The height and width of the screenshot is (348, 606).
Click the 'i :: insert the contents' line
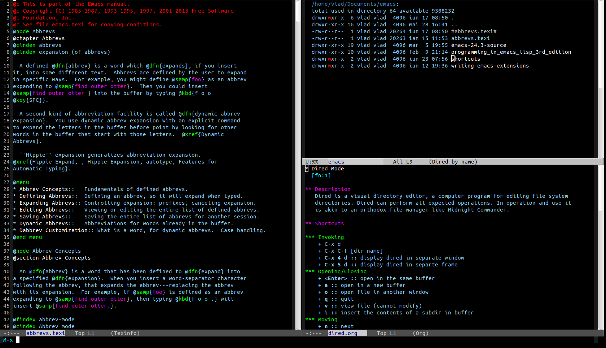coord(396,313)
